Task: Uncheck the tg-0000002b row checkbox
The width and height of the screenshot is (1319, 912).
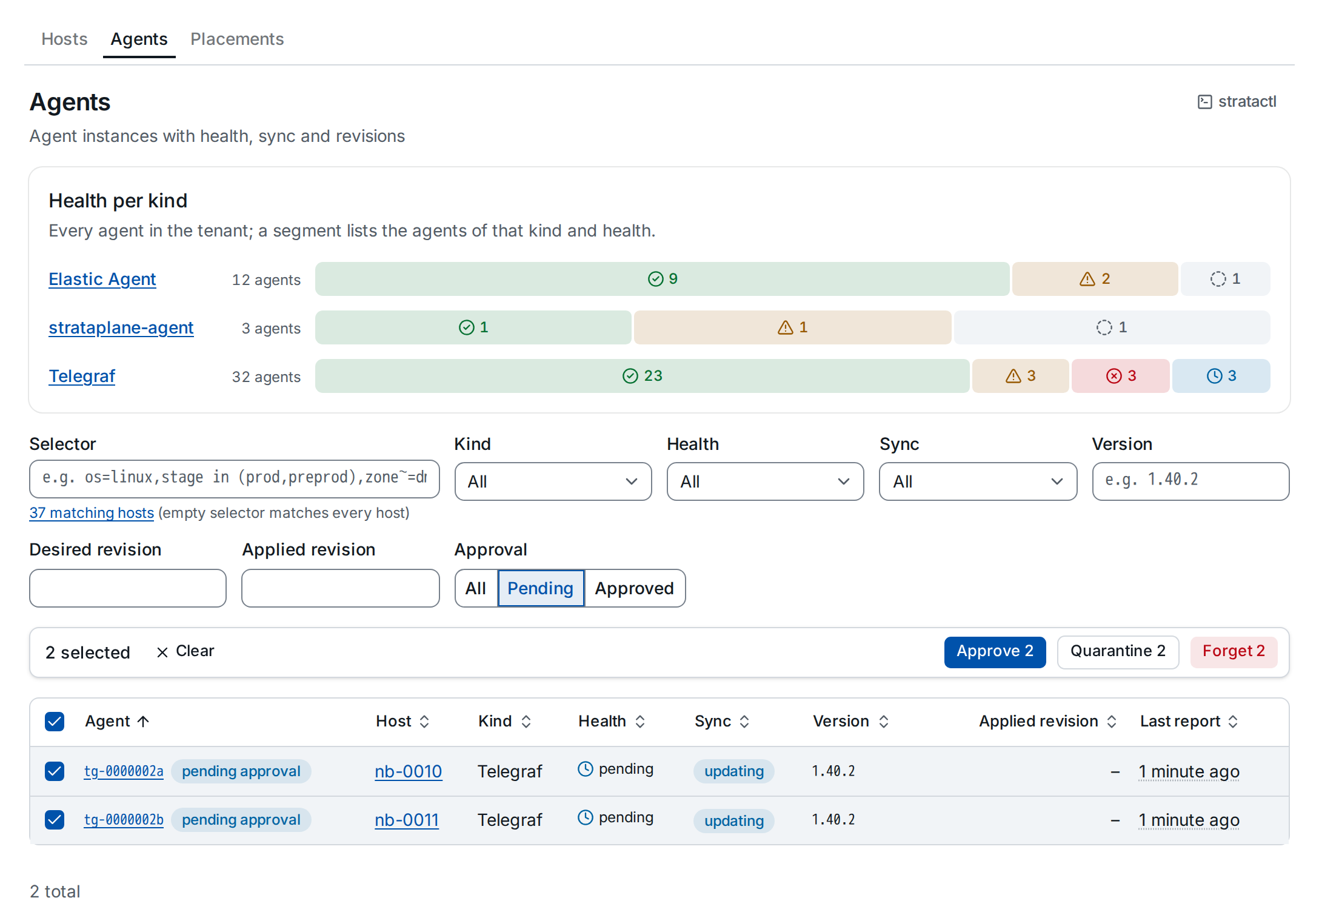Action: click(x=55, y=819)
